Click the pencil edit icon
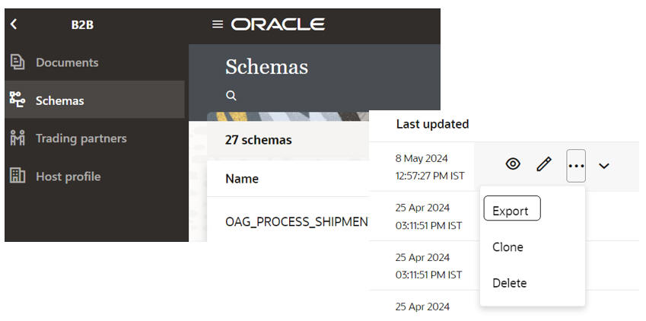 (x=543, y=164)
